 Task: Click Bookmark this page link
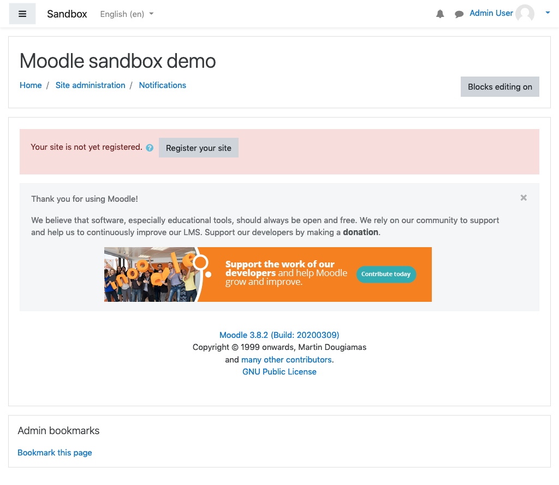tap(55, 453)
